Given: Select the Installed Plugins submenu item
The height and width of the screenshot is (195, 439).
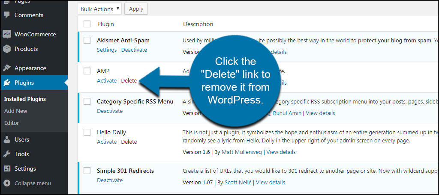Looking at the screenshot, I should click(x=25, y=99).
